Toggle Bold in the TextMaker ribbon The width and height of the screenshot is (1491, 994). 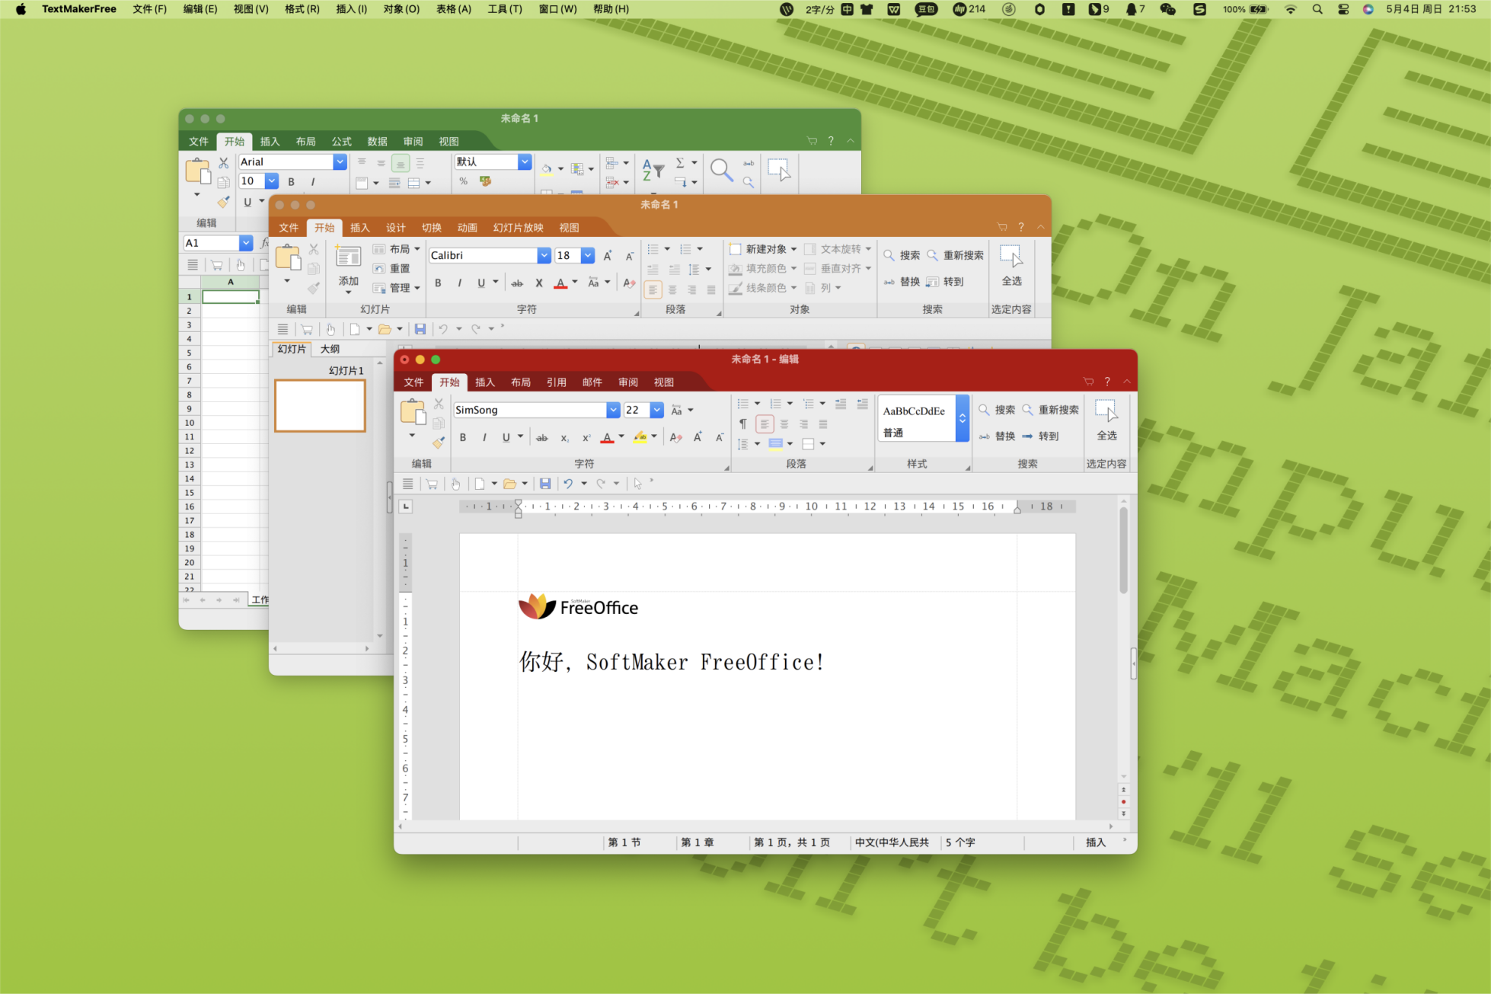(463, 437)
